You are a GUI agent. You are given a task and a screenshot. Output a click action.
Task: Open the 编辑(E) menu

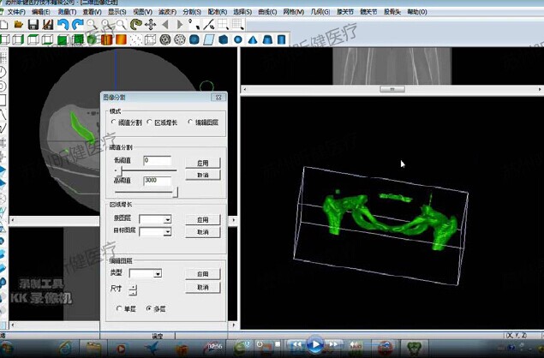(41, 11)
